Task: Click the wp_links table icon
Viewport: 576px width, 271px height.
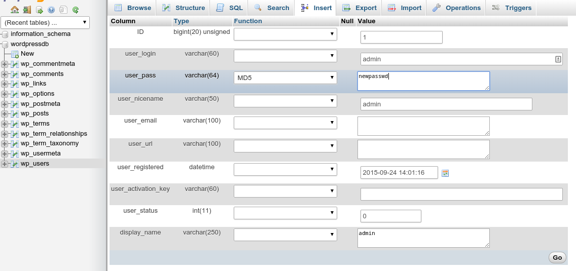Action: coord(15,84)
